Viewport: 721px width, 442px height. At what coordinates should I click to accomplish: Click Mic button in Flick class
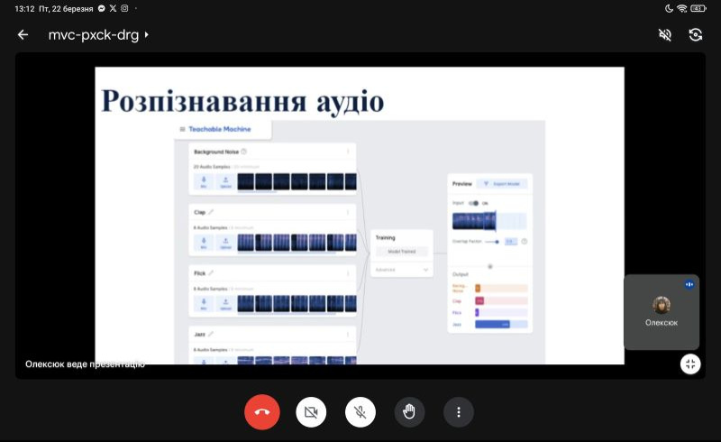pyautogui.click(x=204, y=304)
